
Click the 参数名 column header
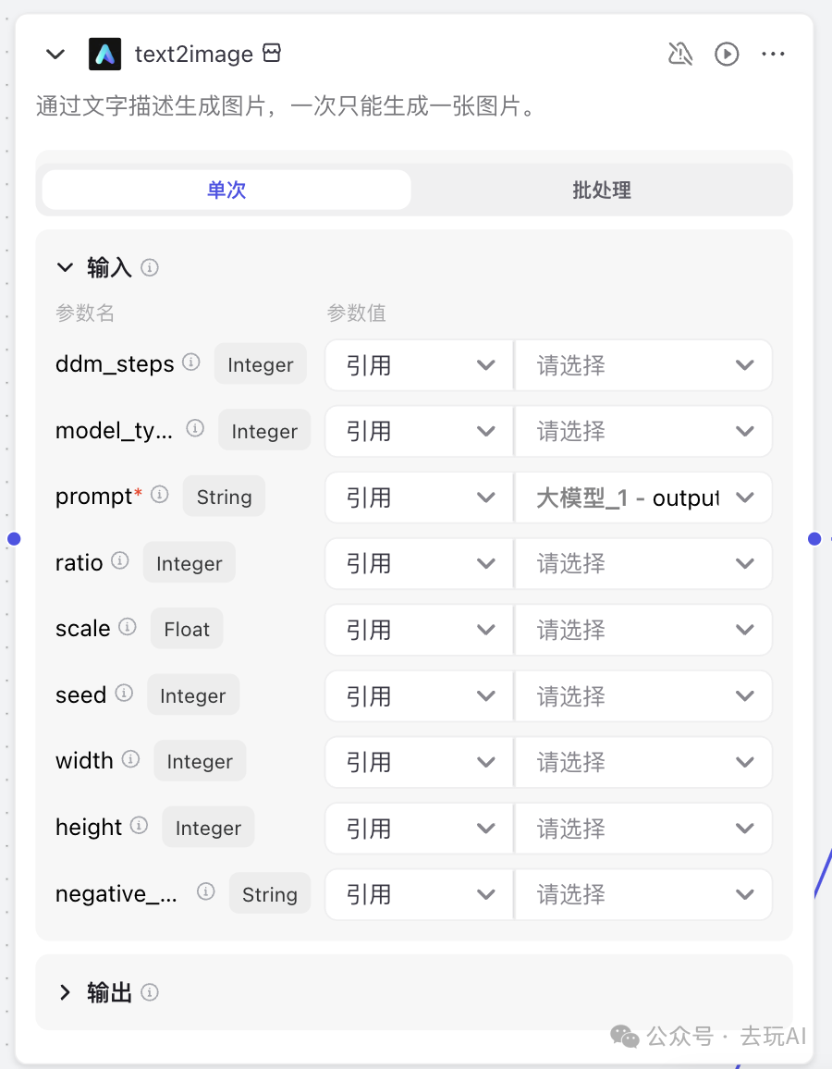click(x=84, y=313)
